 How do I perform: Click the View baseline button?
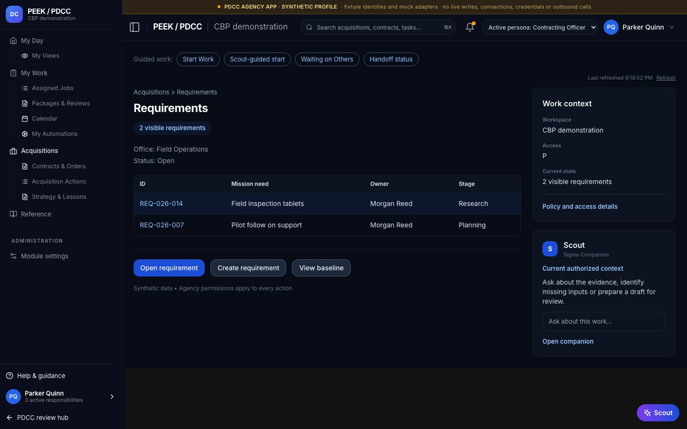coord(321,268)
